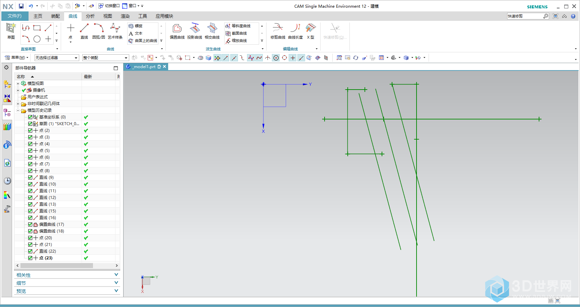This screenshot has height=307, width=580.
Task: Click the 菜单(M) button
Action: pos(16,58)
